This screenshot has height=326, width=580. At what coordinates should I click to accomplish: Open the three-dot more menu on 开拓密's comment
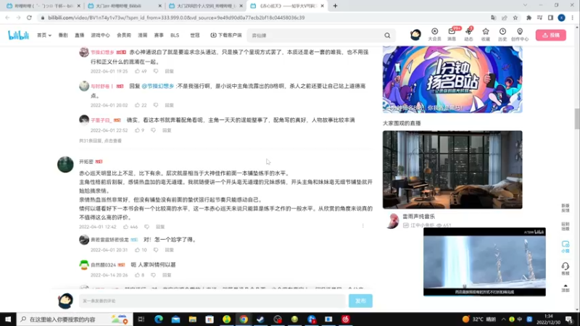click(363, 225)
